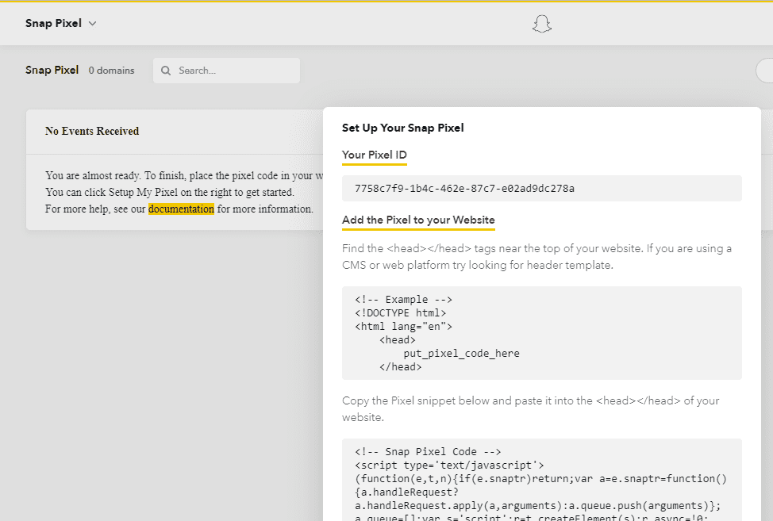Click the "Find the <head></head> tags" instruction text

(536, 257)
